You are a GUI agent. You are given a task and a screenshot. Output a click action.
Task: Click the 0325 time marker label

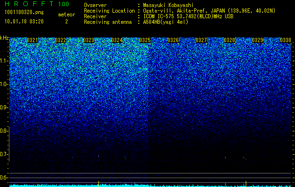pyautogui.click(x=145, y=40)
